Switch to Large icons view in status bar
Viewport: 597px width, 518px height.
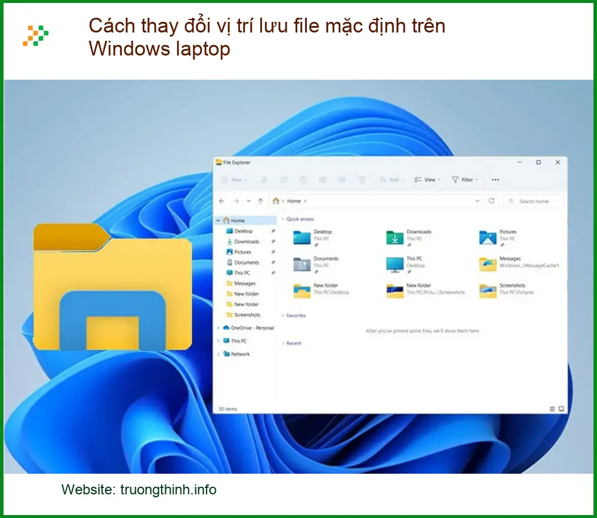tap(561, 409)
